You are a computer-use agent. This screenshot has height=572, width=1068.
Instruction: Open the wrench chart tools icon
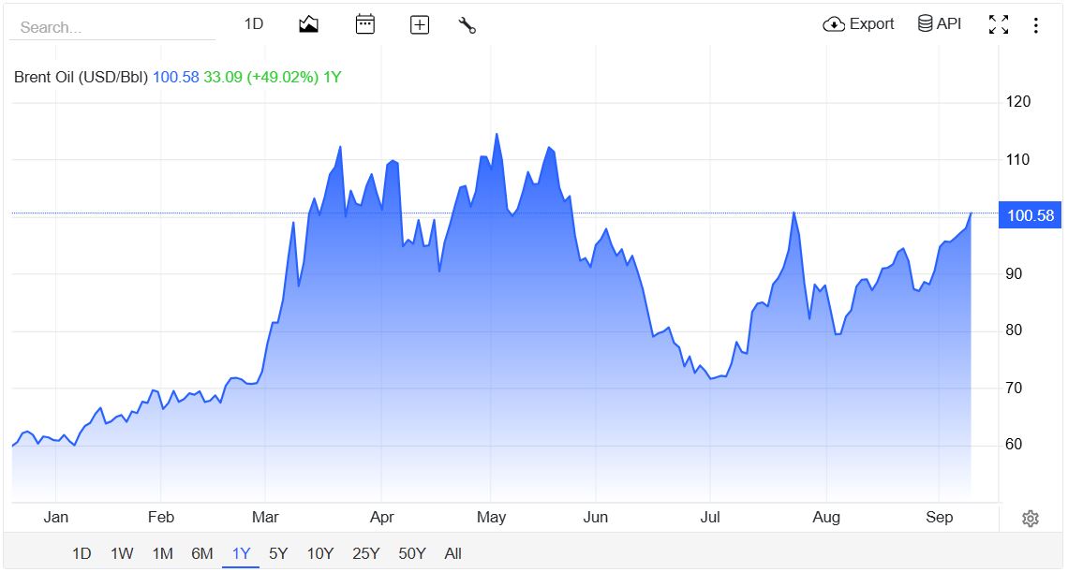click(467, 25)
